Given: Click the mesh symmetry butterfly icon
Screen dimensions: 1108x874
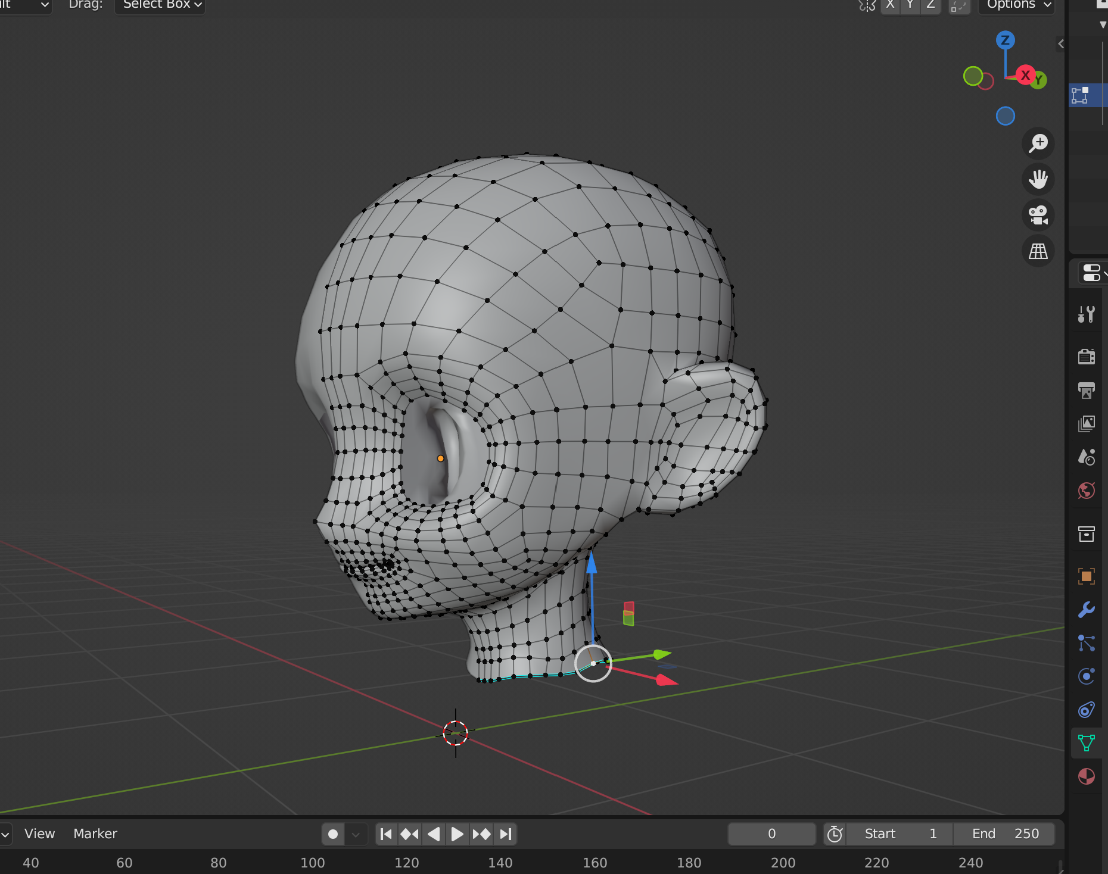Looking at the screenshot, I should [x=867, y=5].
